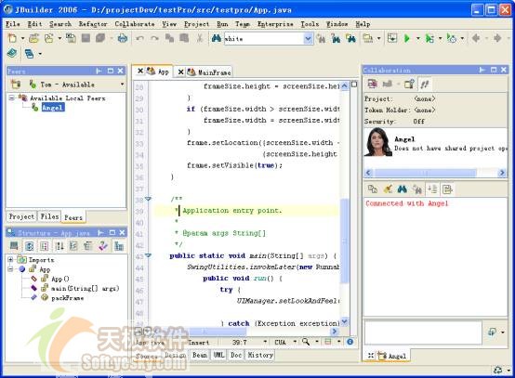Screen dimensions: 515x378
Task: Click the Copy toolbar icon
Action: point(169,38)
